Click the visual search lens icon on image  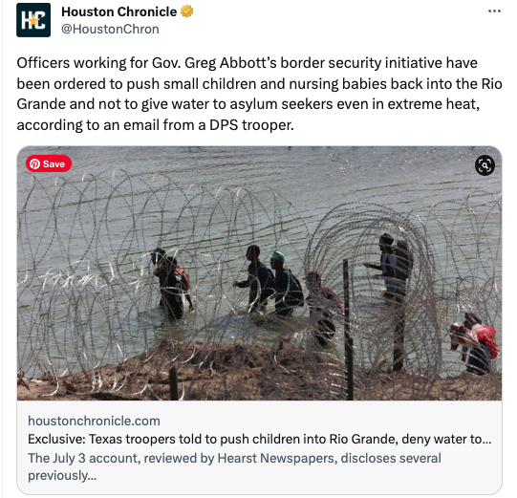485,165
